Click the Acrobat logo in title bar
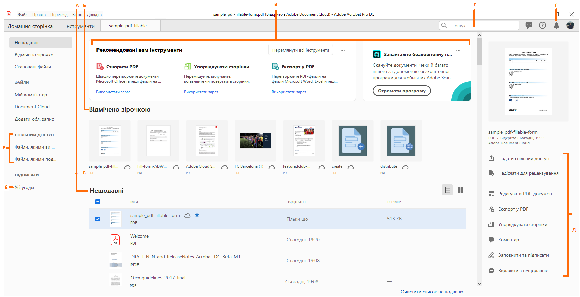This screenshot has width=580, height=297. [9, 14]
